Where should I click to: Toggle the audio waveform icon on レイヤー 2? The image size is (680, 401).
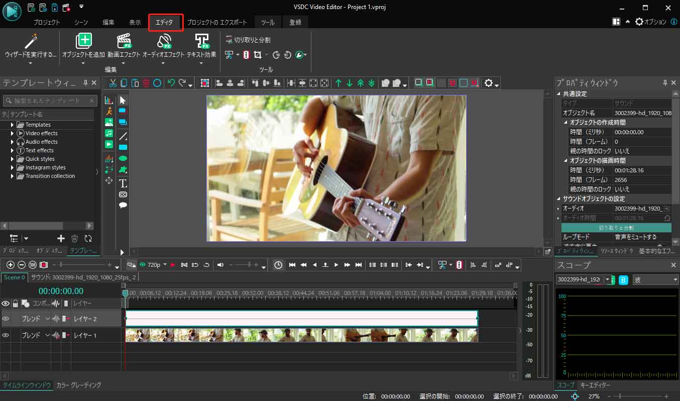pyautogui.click(x=56, y=319)
